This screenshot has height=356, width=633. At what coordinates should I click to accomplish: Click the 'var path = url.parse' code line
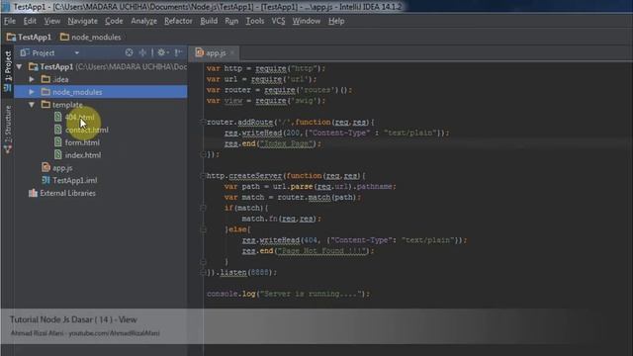pos(310,187)
